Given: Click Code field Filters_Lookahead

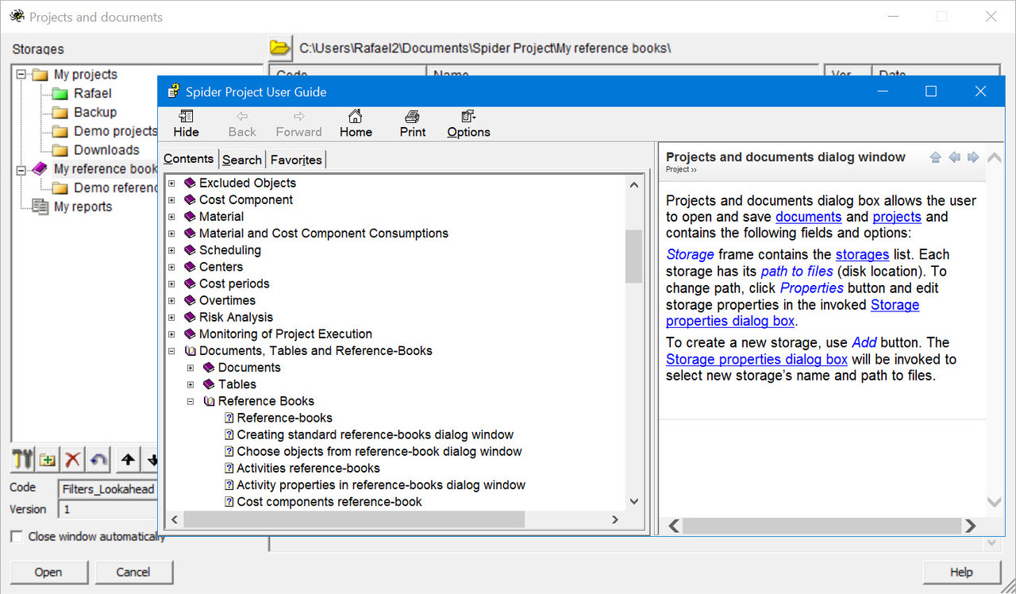Looking at the screenshot, I should coord(107,489).
